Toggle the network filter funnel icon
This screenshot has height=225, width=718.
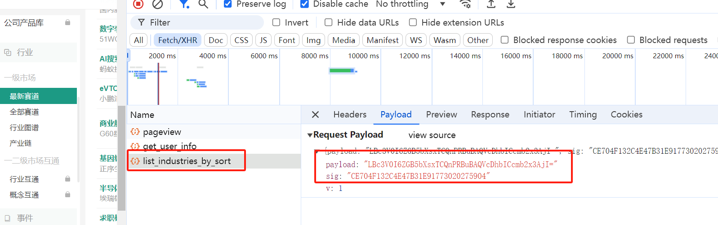click(x=183, y=4)
